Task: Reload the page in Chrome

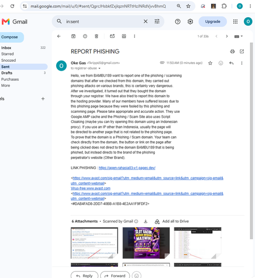Action: (12, 6)
